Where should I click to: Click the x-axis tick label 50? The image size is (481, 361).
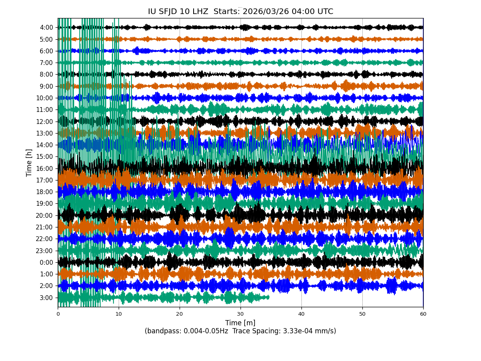point(362,314)
